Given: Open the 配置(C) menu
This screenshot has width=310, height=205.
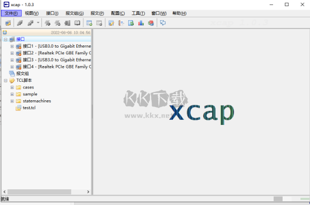Looking at the screenshot, I should (x=118, y=13).
